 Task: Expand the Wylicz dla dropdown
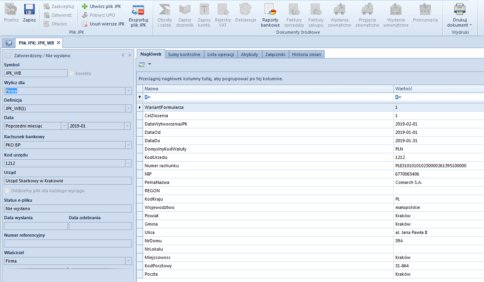point(128,91)
